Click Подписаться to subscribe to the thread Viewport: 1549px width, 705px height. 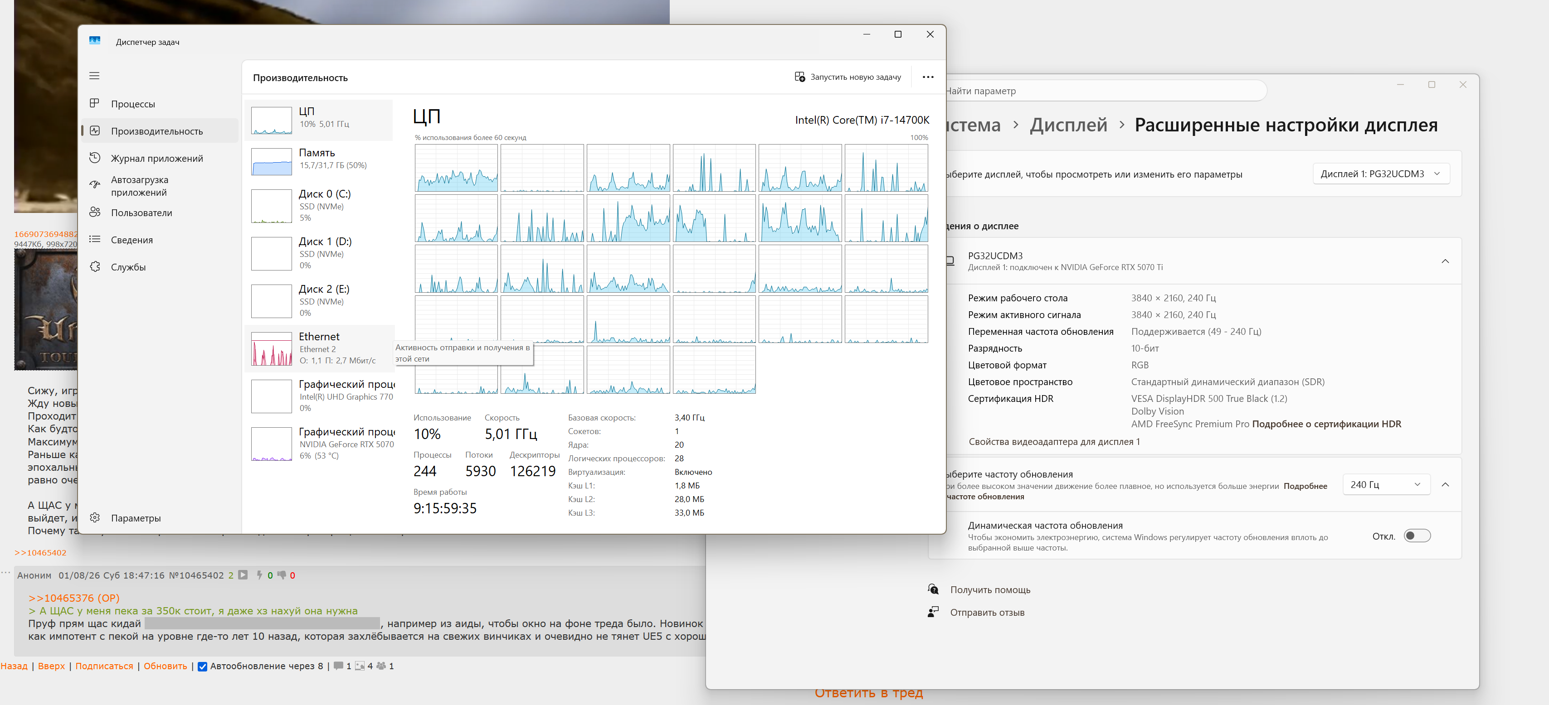coord(104,666)
